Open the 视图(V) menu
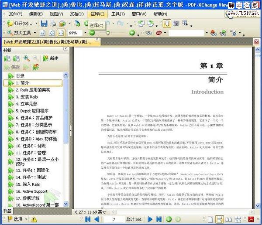This screenshot has height=225, width=262. tap(56, 14)
